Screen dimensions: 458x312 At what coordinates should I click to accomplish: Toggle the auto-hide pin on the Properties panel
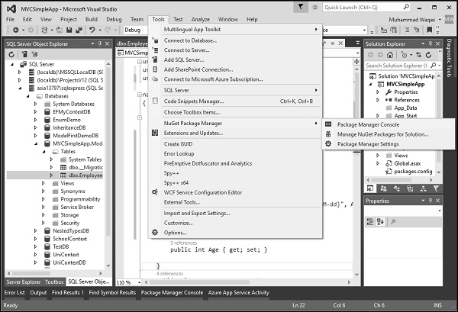coord(431,201)
